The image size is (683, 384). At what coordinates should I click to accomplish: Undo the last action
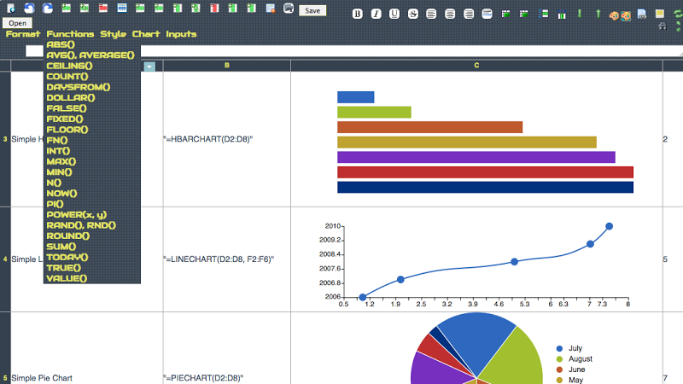pyautogui.click(x=29, y=9)
